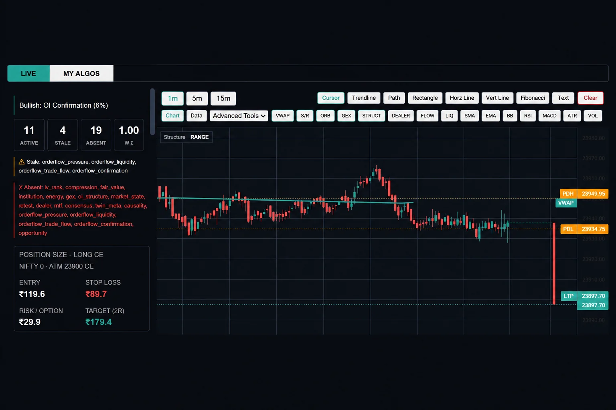
Task: Enable the MACD indicator
Action: point(549,116)
